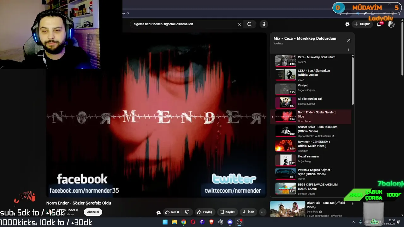Select the Norm Ender - Sözler Şerefsiz Oldu playlist row
This screenshot has width=404, height=227.
311,117
